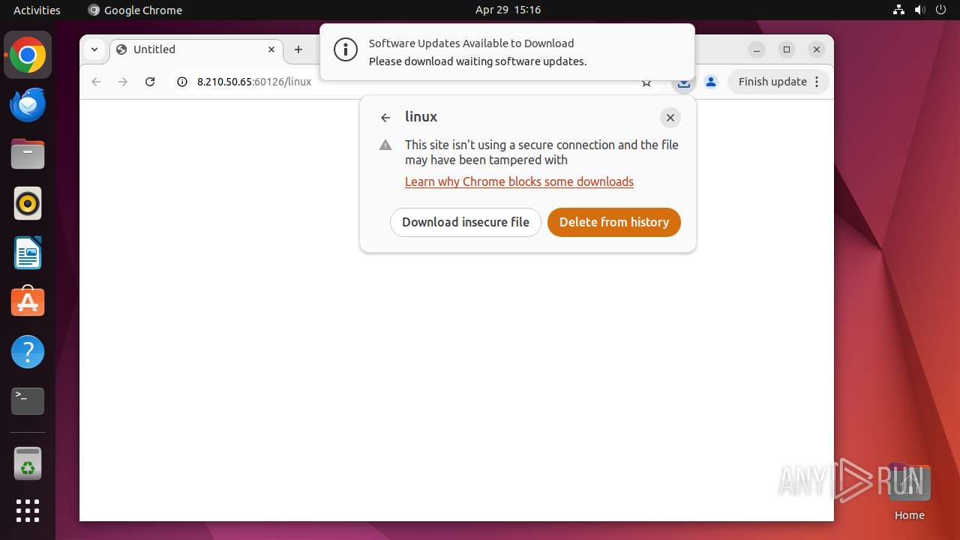The height and width of the screenshot is (540, 960).
Task: Open Learn why Chrome blocks some downloads
Action: pyautogui.click(x=519, y=181)
